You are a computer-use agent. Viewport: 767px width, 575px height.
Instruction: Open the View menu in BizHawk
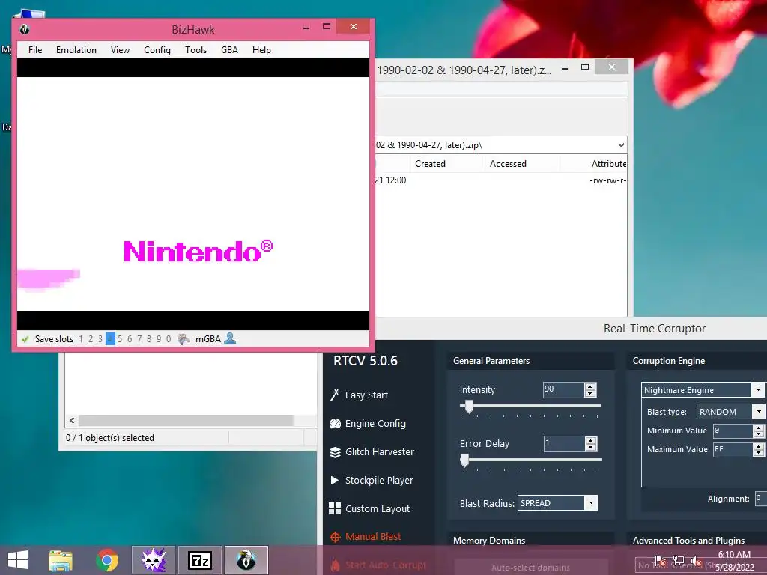(120, 50)
